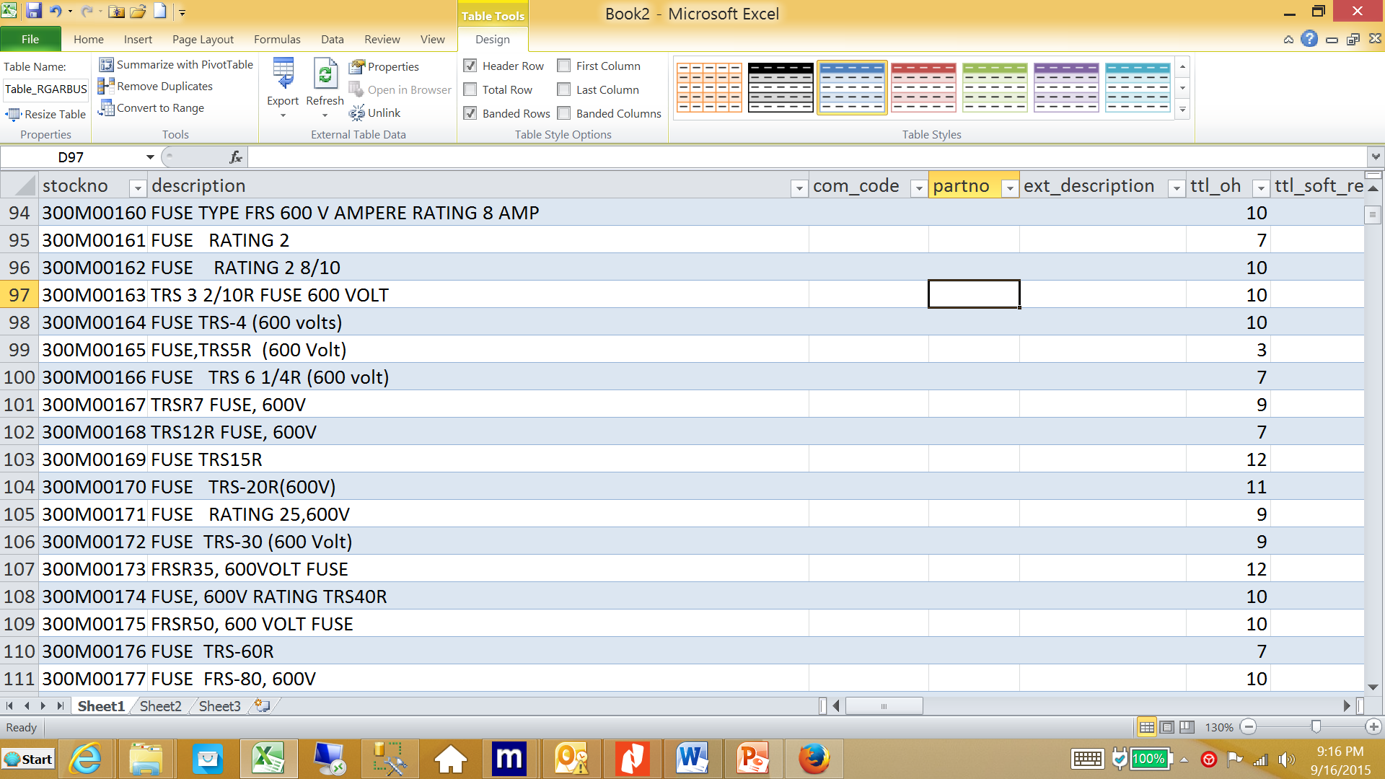Click the Export table icon
1385x779 pixels.
283,75
